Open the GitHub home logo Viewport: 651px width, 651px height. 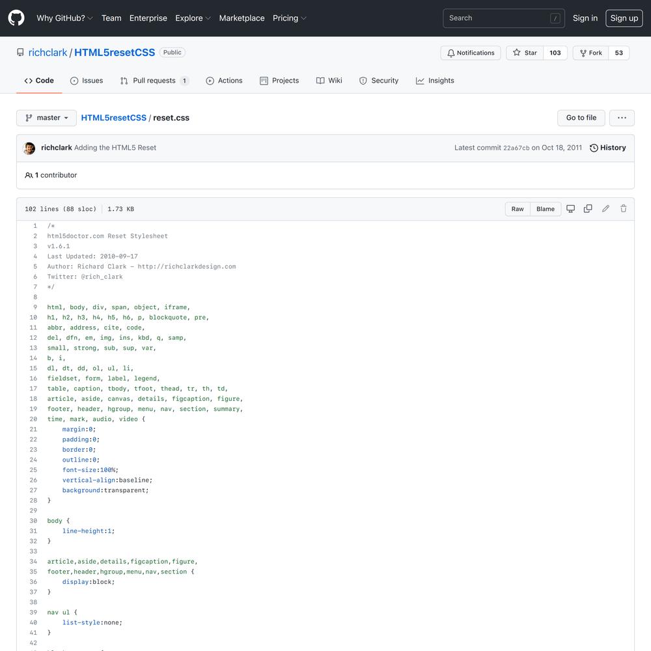coord(16,18)
